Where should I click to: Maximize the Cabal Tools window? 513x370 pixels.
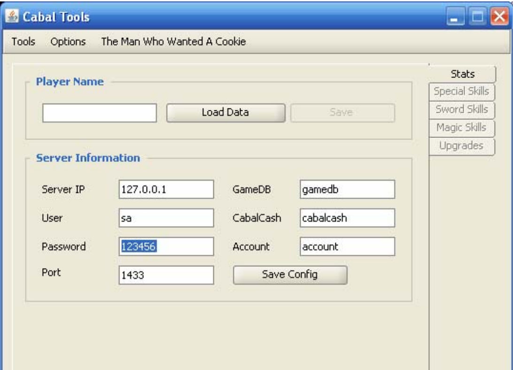point(477,17)
